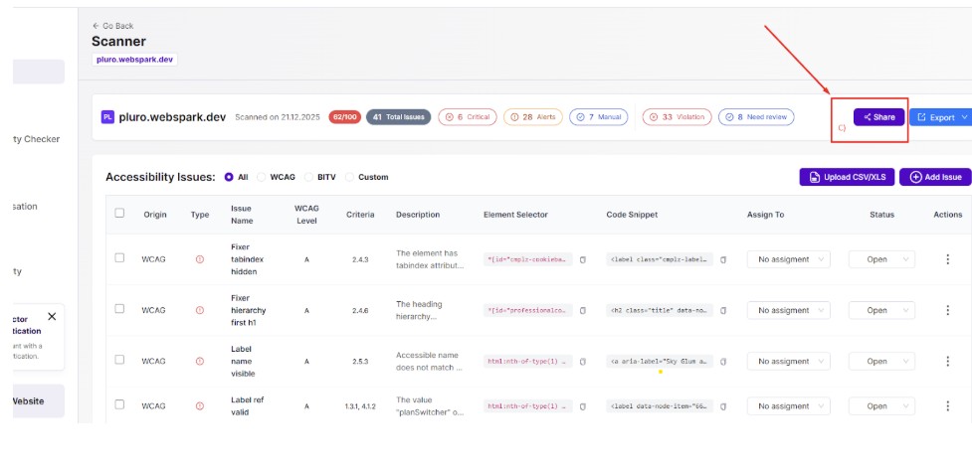Screen dimensions: 972x472
Task: Copy code snippet for Label ref valid row
Action: tap(723, 406)
